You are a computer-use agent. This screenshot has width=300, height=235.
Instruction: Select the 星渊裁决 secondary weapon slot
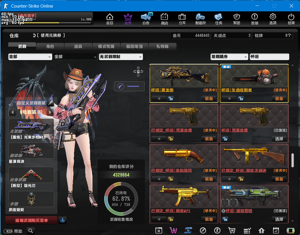pyautogui.click(x=31, y=150)
